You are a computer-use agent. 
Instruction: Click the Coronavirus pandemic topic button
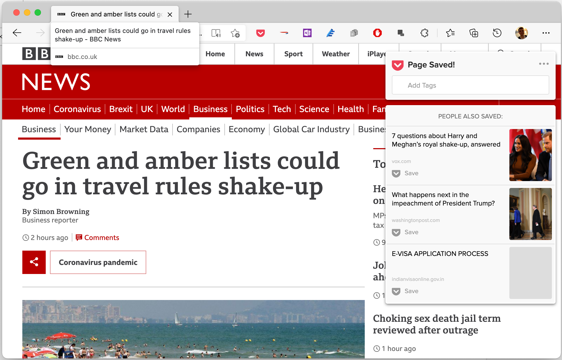click(x=98, y=262)
